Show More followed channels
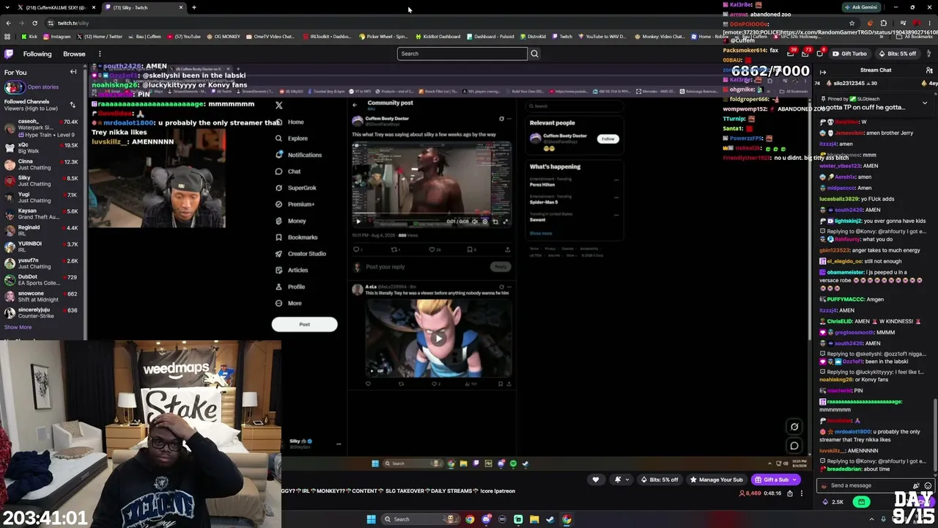The image size is (938, 528). tap(18, 327)
